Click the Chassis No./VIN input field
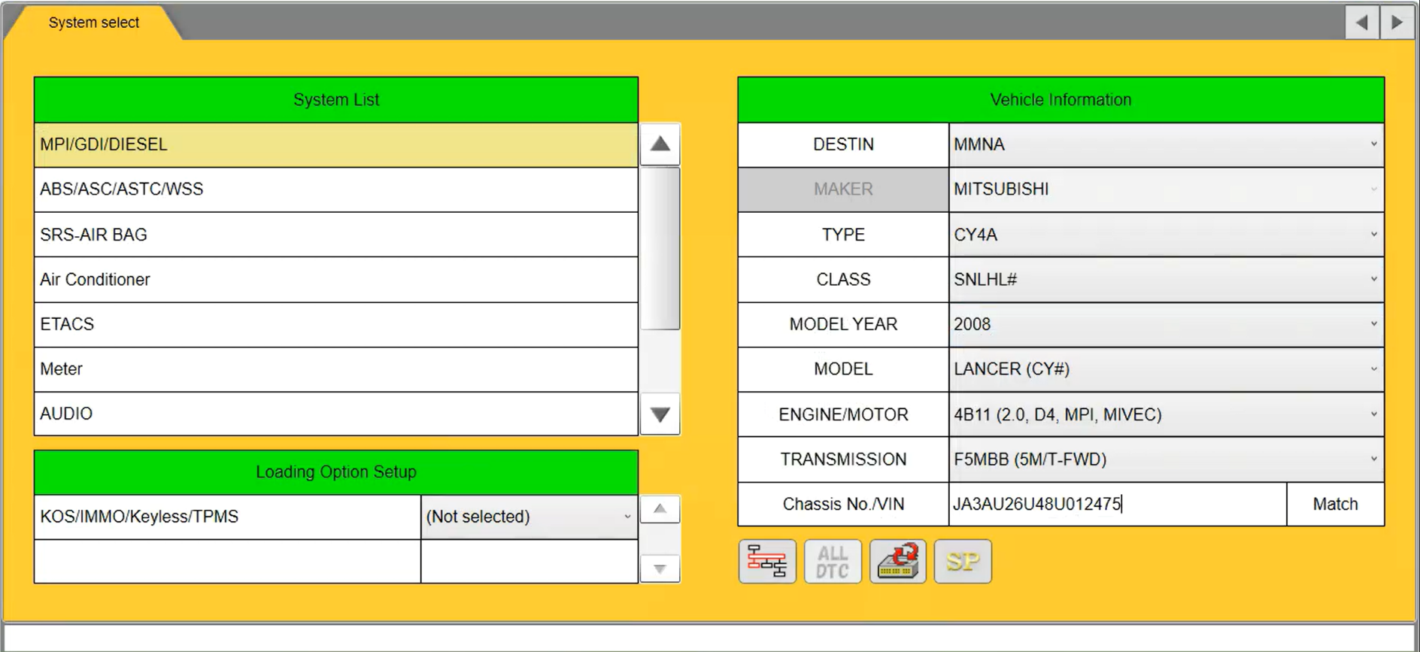1420x652 pixels. coord(1118,504)
